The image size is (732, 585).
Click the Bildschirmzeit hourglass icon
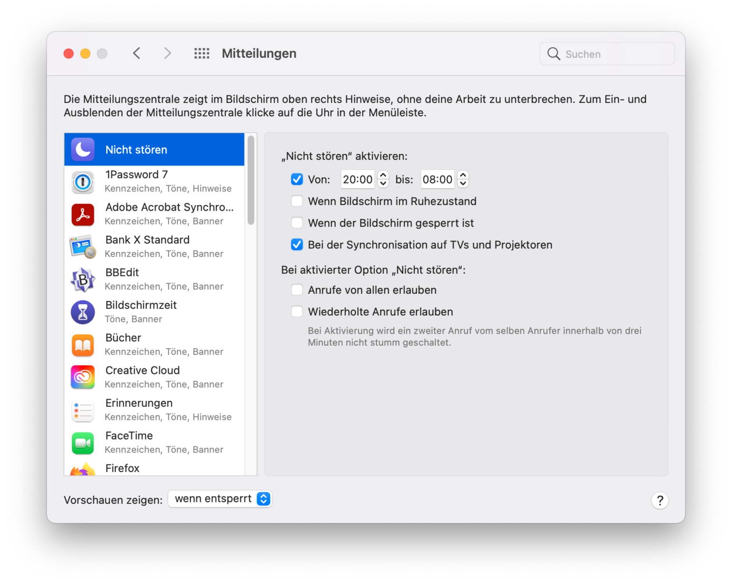click(x=82, y=312)
